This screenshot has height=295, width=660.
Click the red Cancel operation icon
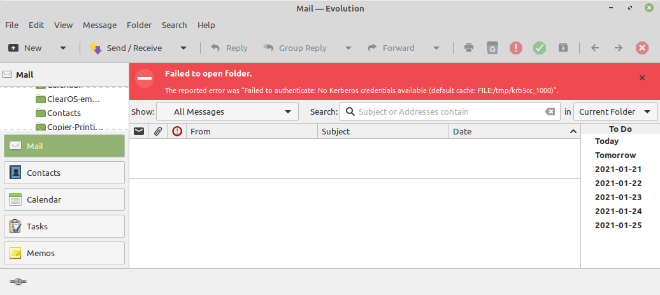[642, 48]
